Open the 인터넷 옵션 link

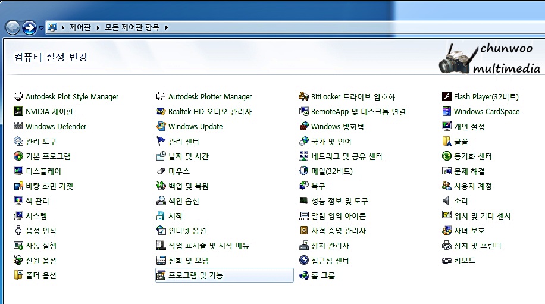(187, 231)
